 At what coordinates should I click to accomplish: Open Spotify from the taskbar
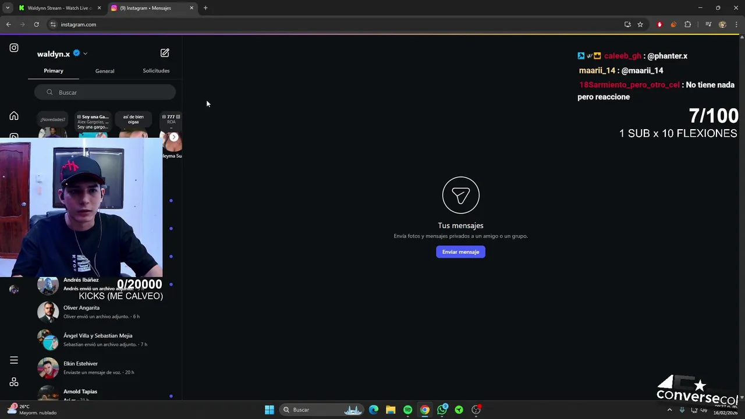click(407, 410)
